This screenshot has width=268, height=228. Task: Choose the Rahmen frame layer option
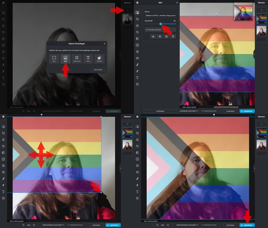(x=77, y=59)
